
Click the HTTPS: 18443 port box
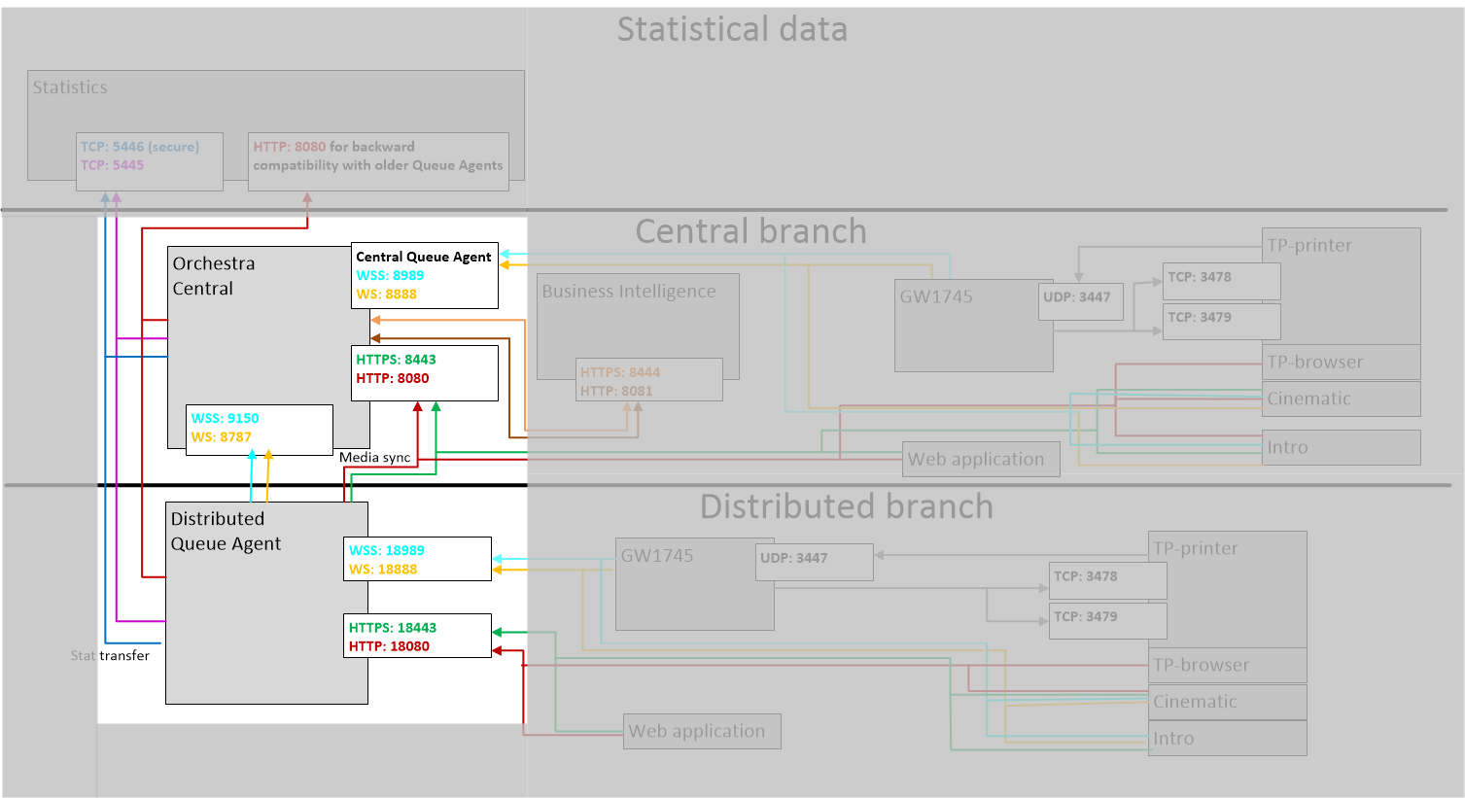417,637
